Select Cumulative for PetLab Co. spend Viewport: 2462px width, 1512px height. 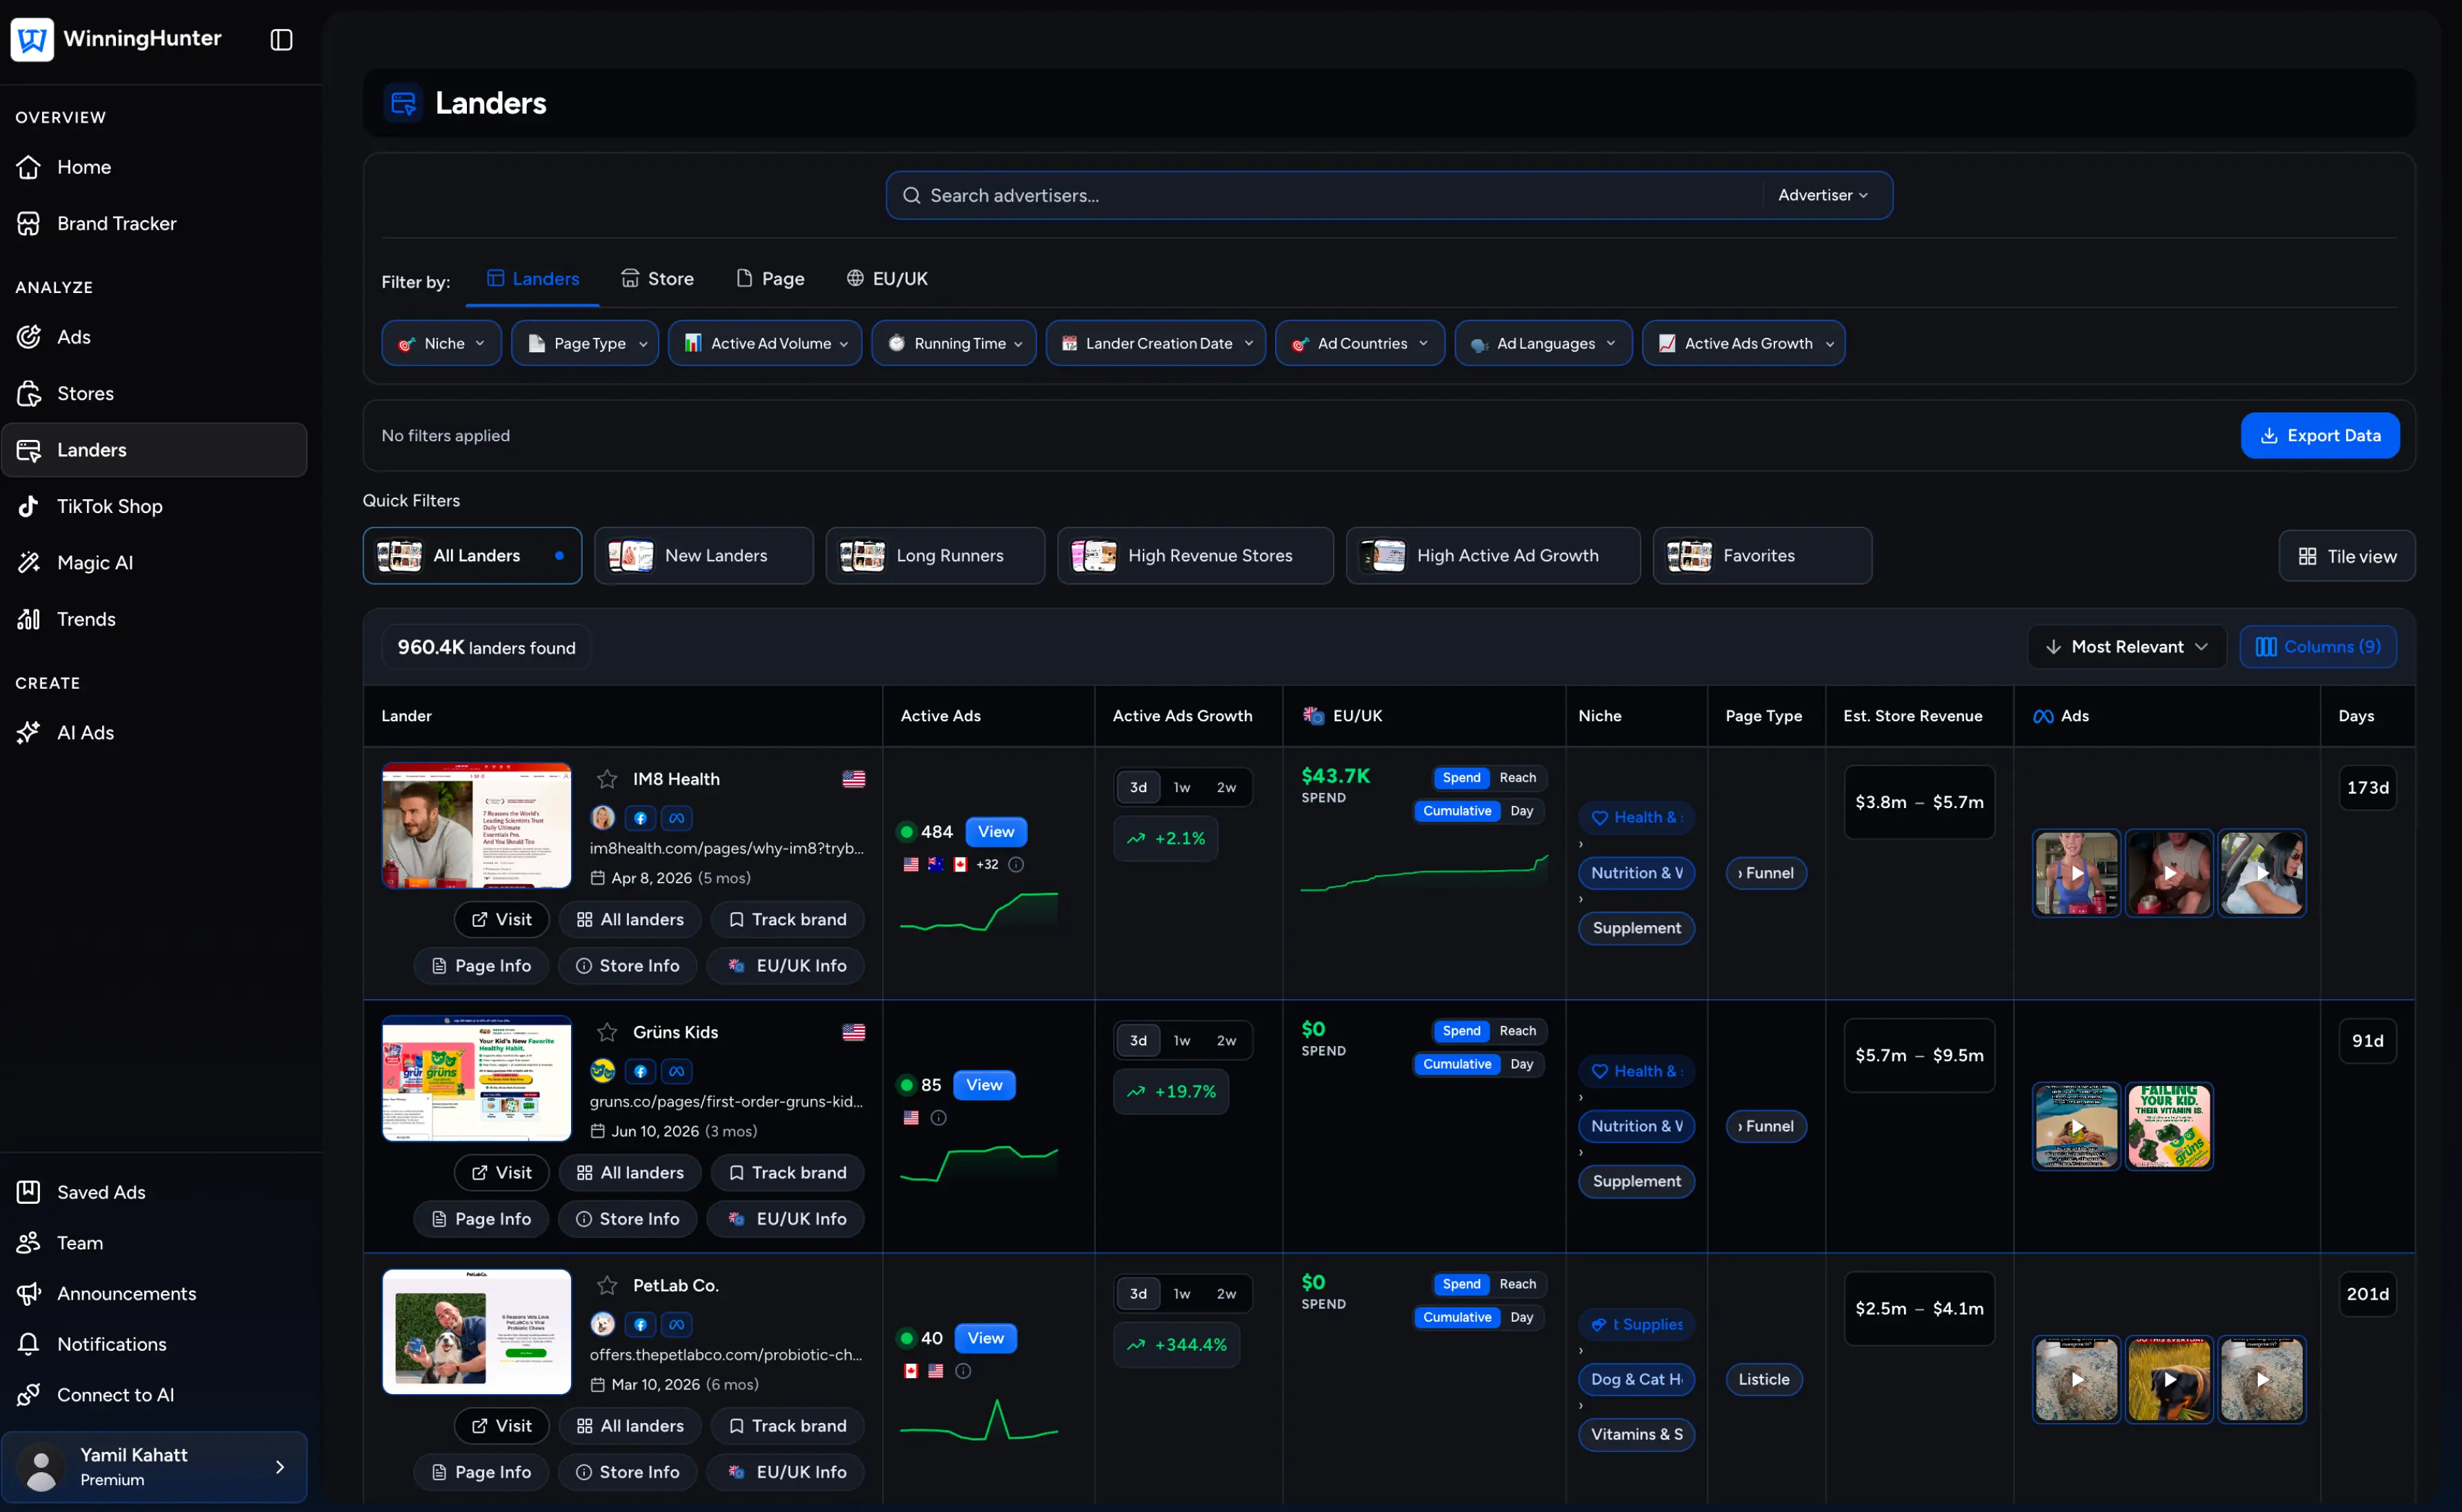pos(1457,1317)
